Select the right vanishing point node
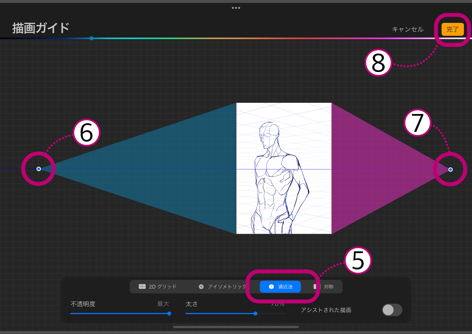Viewport: 472px width, 334px height. 451,169
